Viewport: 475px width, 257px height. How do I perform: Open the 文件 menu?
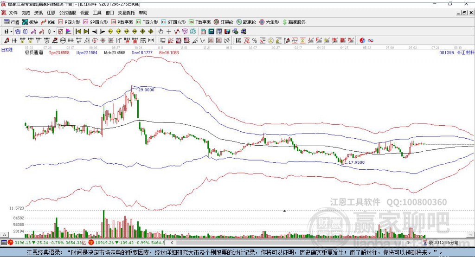(x=13, y=13)
